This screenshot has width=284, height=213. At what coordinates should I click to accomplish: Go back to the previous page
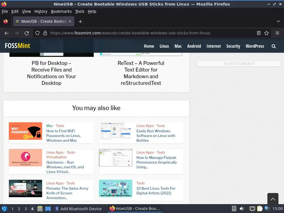7,33
